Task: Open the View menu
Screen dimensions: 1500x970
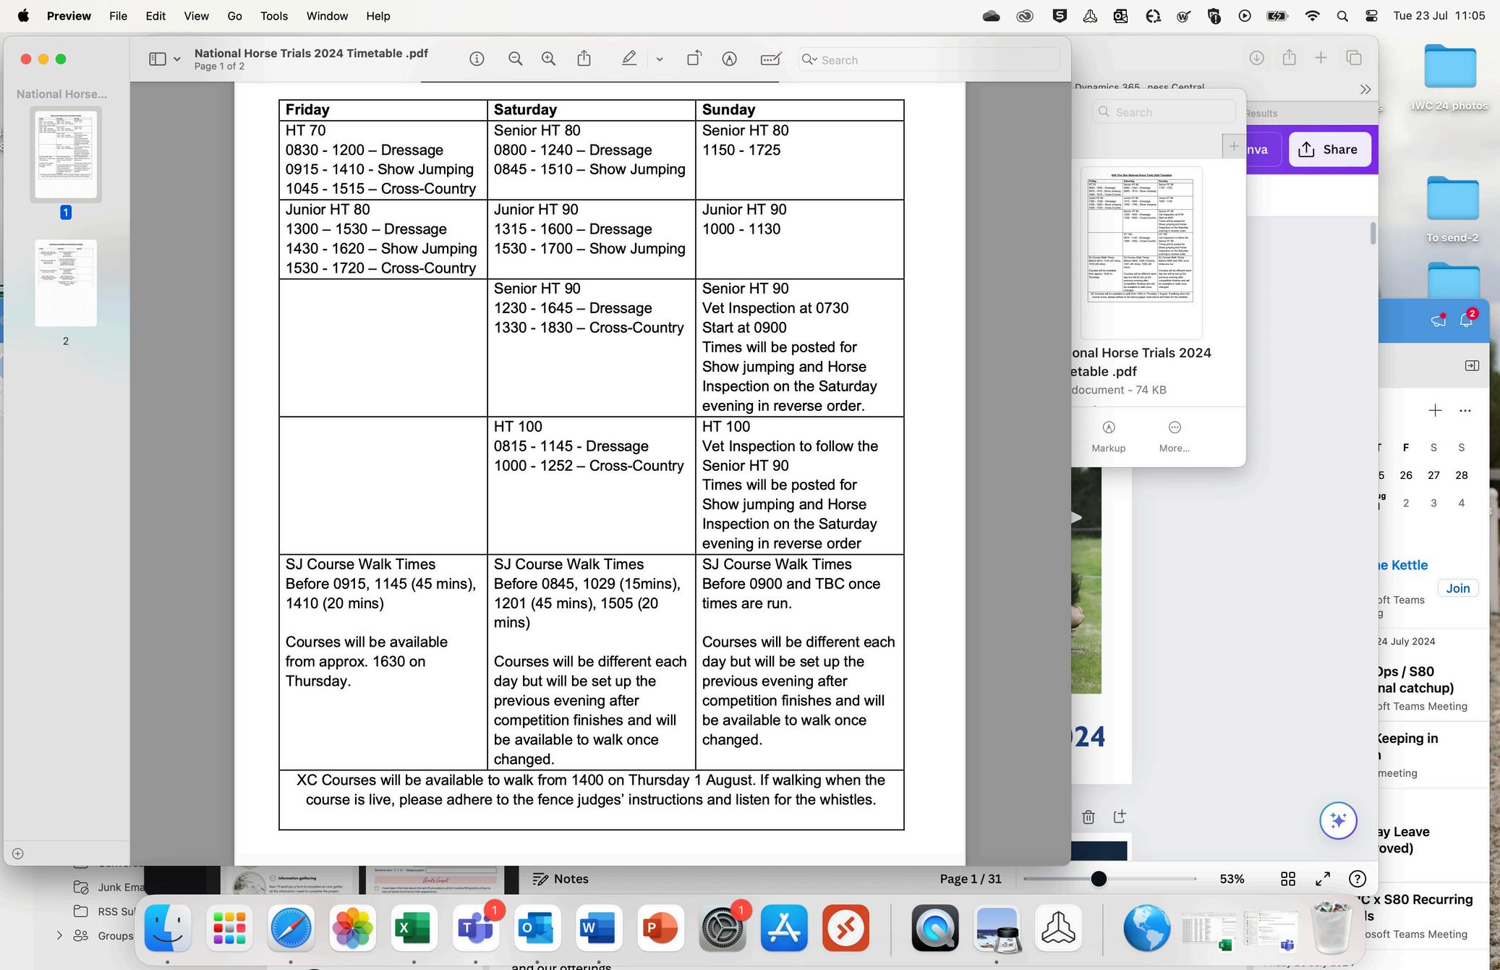Action: pos(196,16)
